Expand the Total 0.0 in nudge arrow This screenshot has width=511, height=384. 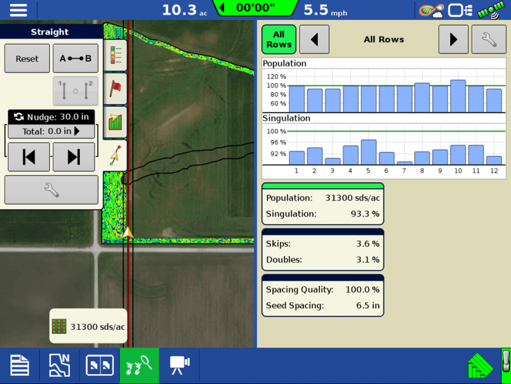[x=77, y=132]
